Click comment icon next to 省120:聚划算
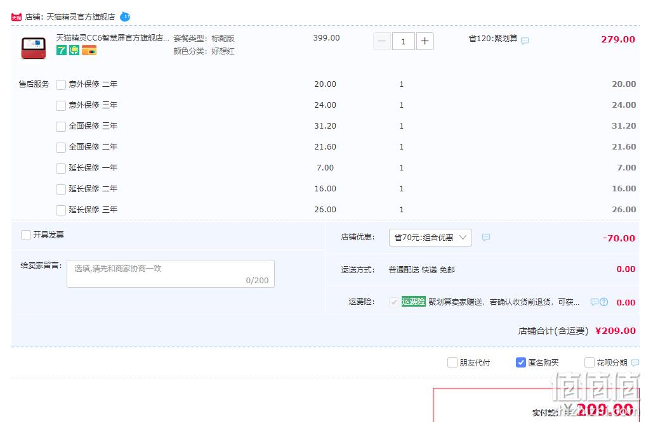The width and height of the screenshot is (646, 422). 525,41
